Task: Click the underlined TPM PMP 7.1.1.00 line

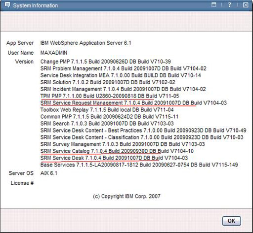Action: point(110,96)
